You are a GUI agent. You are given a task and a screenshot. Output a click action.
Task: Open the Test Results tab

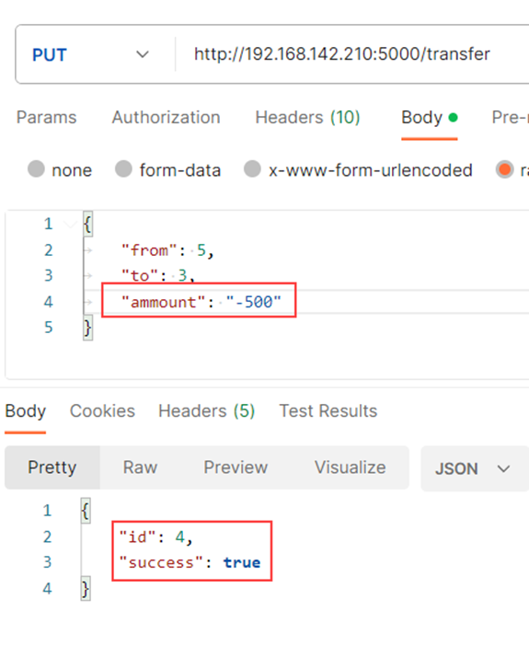click(328, 411)
